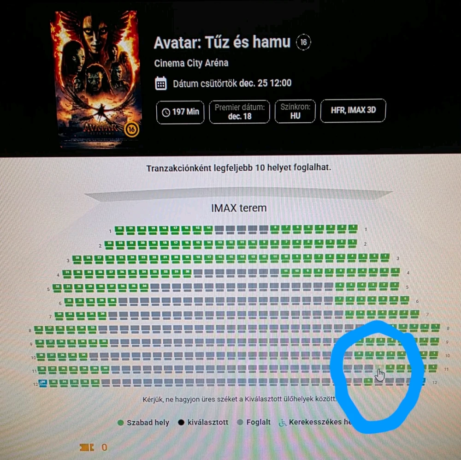The width and height of the screenshot is (461, 460).
Task: Select free seat 34 in row 10
Action: (x=83, y=356)
